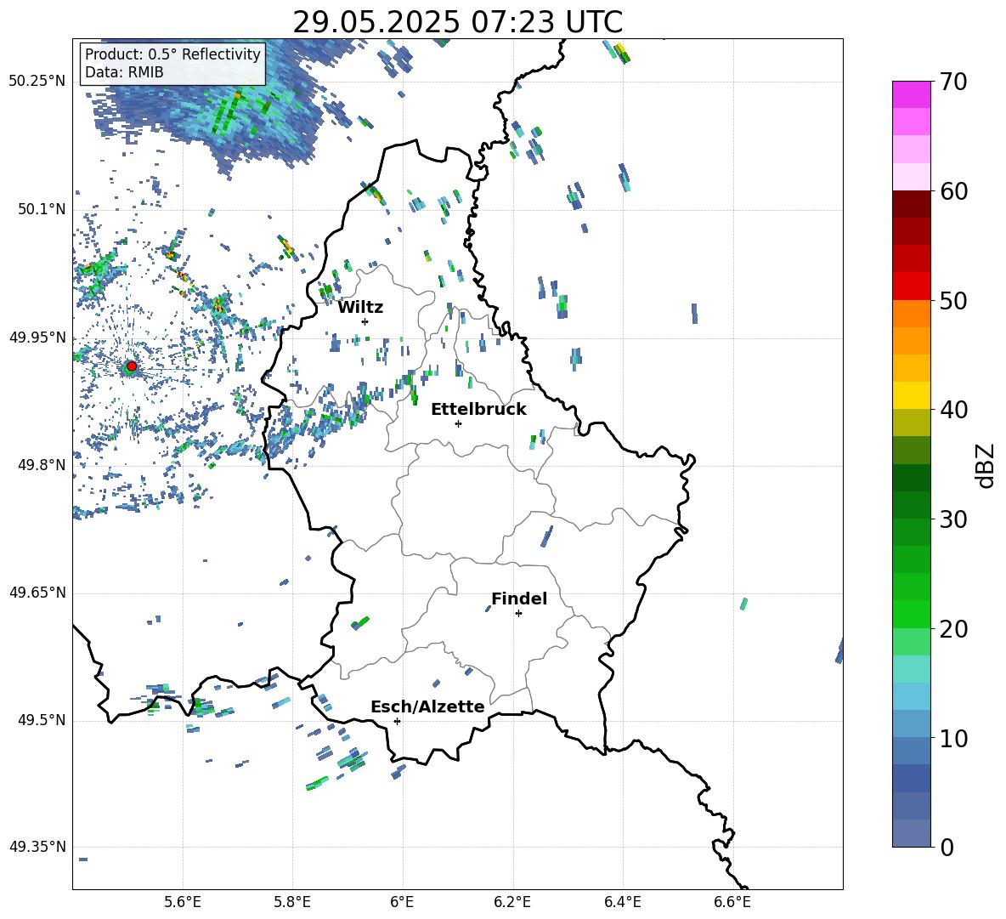The width and height of the screenshot is (1006, 919).
Task: Select the Esch/Alzette city label
Action: [x=427, y=706]
